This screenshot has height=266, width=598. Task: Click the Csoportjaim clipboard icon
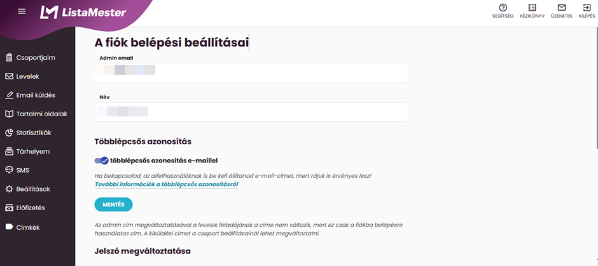pos(10,58)
